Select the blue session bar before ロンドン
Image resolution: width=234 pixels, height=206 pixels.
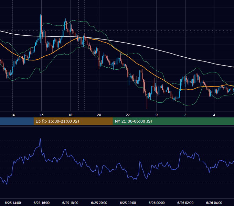[x=17, y=121]
